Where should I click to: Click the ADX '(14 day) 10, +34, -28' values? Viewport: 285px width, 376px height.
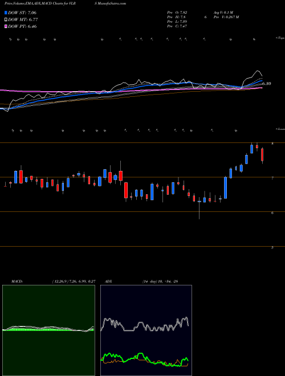point(160,281)
